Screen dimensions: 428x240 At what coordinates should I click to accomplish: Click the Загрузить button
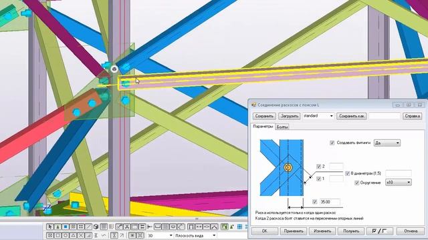point(290,116)
